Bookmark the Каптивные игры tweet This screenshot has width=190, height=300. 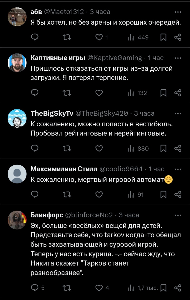pos(164,93)
